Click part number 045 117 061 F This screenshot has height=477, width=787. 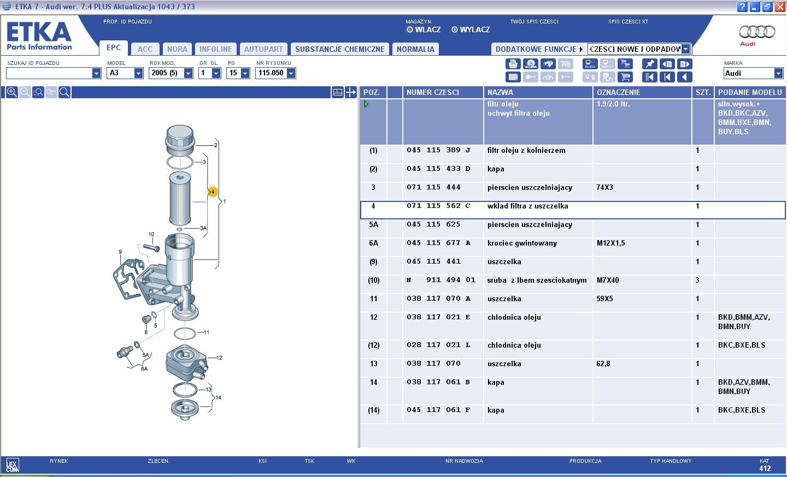[438, 410]
